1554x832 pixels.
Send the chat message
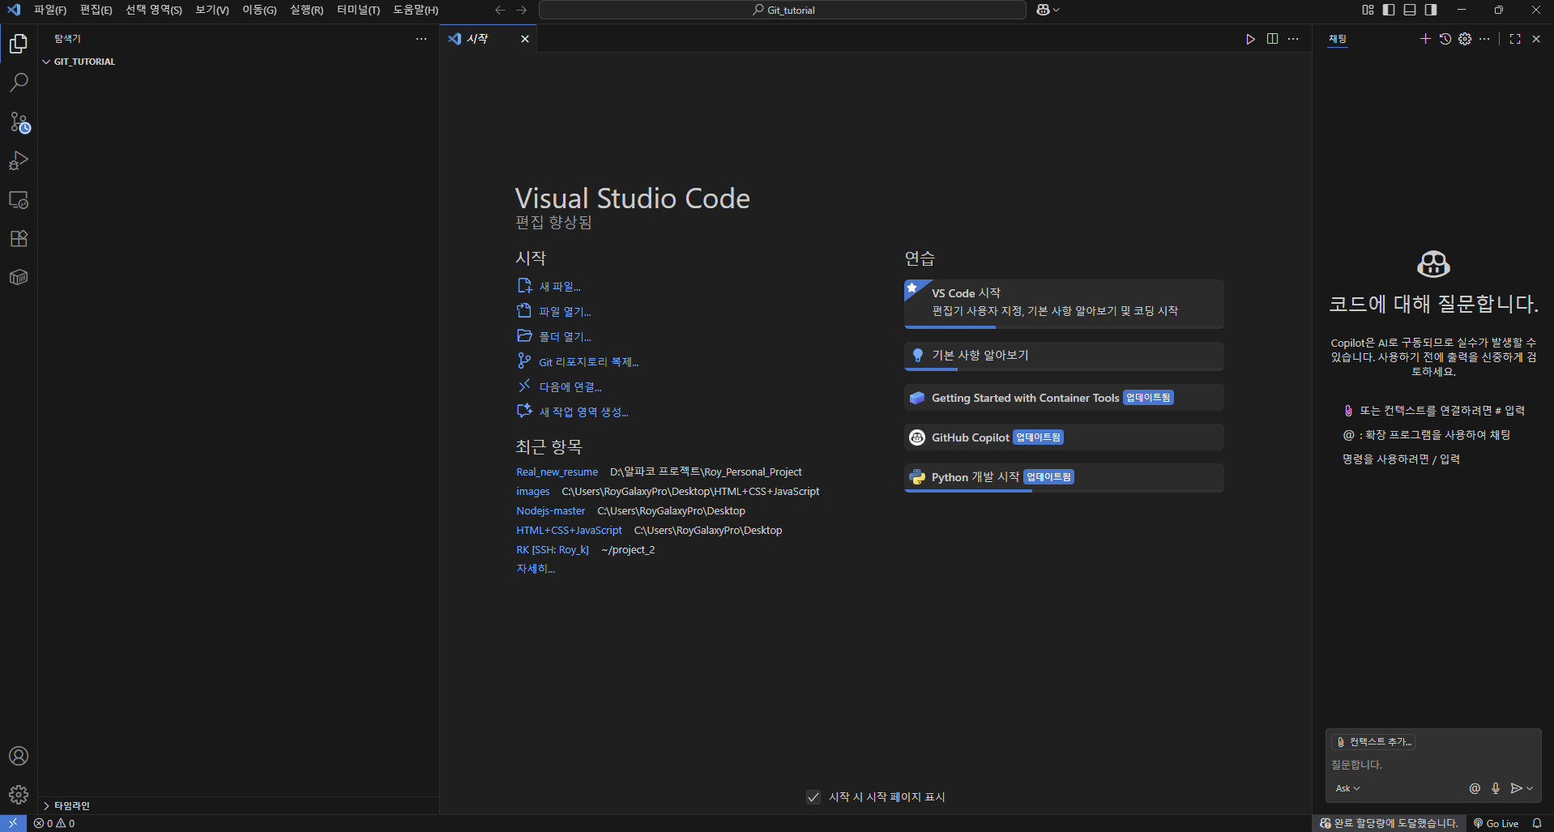(1516, 788)
